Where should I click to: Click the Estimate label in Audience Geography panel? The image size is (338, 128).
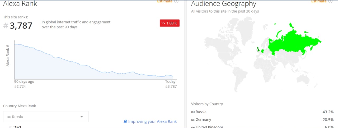tap(319, 1)
